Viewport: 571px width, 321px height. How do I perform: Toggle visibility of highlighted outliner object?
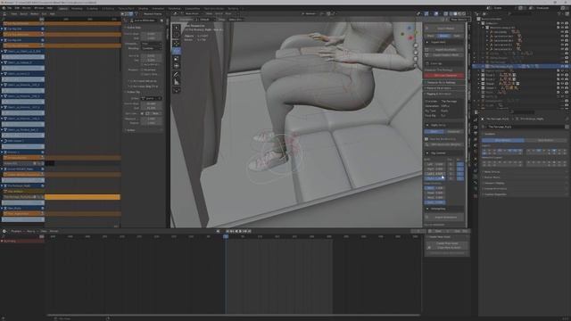click(562, 67)
